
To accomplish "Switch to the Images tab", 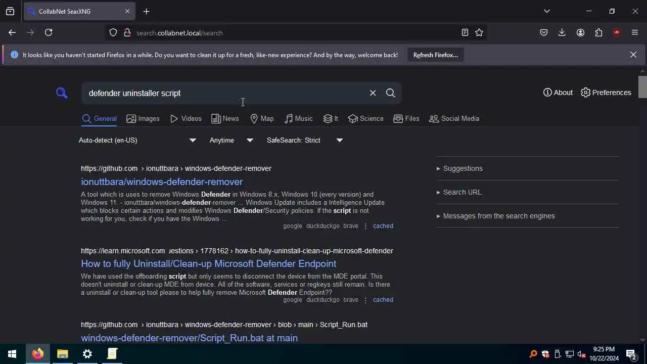I will (x=143, y=119).
